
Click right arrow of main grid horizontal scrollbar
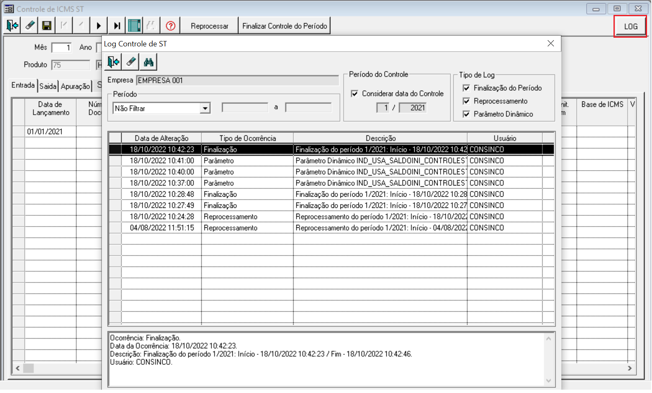point(630,368)
